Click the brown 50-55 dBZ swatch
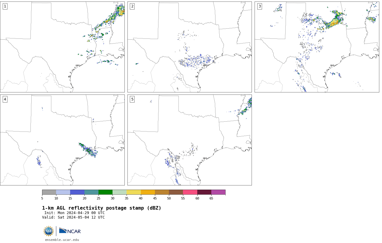This screenshot has width=382, height=243. coord(176,192)
